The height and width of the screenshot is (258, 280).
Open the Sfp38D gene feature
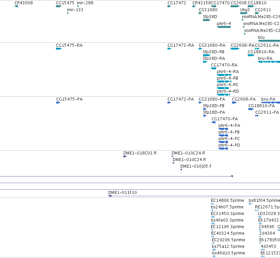[x=210, y=17]
